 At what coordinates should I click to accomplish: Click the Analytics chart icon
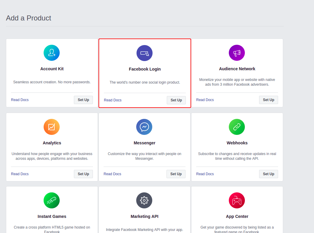pos(52,127)
